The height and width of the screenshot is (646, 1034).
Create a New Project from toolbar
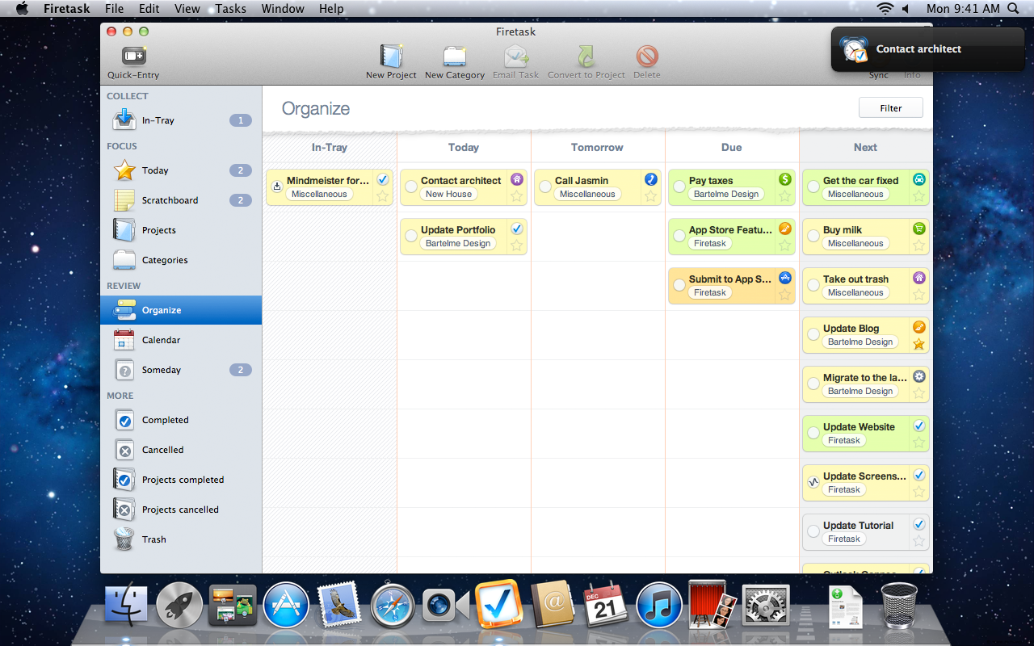tap(391, 62)
